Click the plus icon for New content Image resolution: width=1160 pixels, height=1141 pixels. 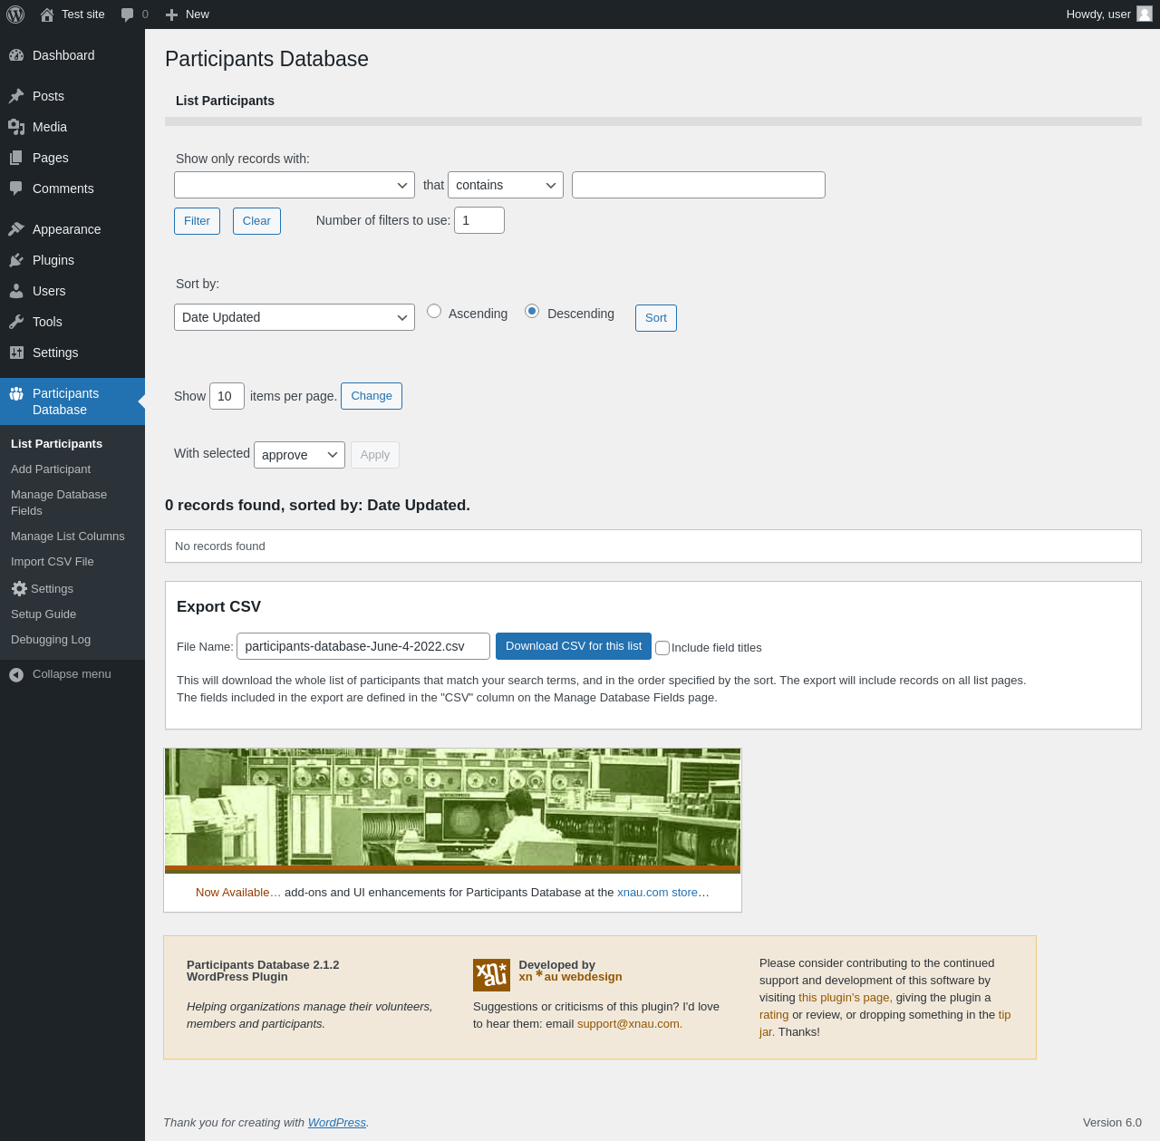pyautogui.click(x=171, y=15)
